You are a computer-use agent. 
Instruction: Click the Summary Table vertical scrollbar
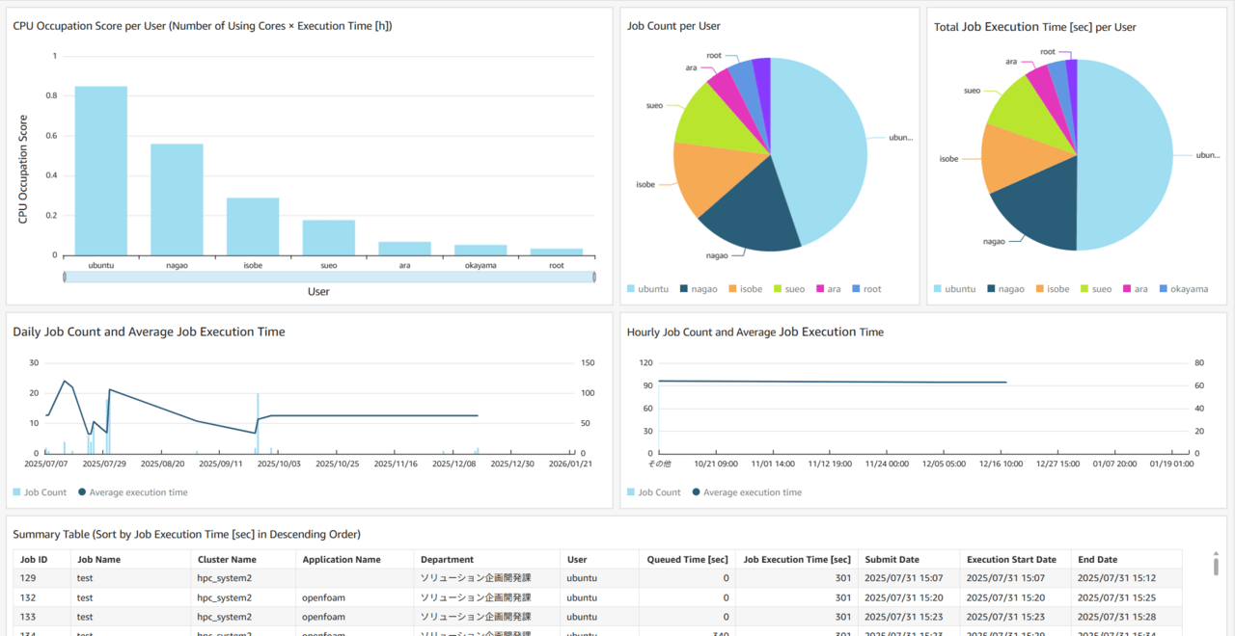[x=1215, y=565]
